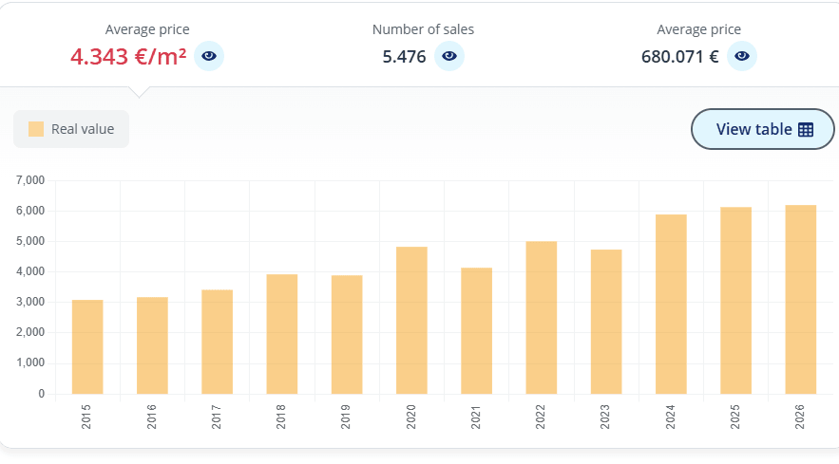Screen dimensions: 839x464
Task: Click the 2020 bar in the chart
Action: point(412,320)
